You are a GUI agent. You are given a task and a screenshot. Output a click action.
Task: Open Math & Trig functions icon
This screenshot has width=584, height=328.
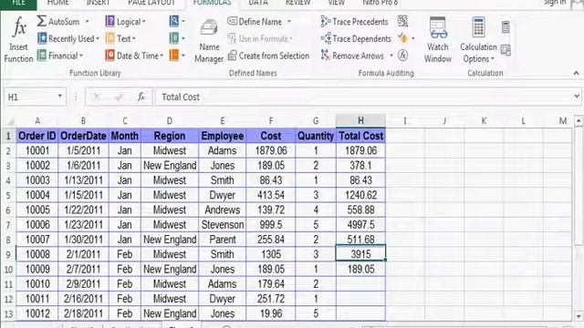(x=174, y=38)
